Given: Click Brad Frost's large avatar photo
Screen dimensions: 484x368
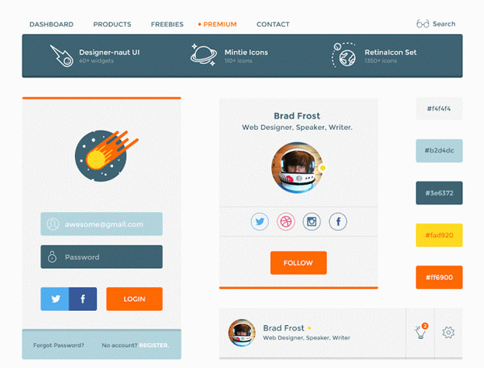Looking at the screenshot, I should coord(297,168).
